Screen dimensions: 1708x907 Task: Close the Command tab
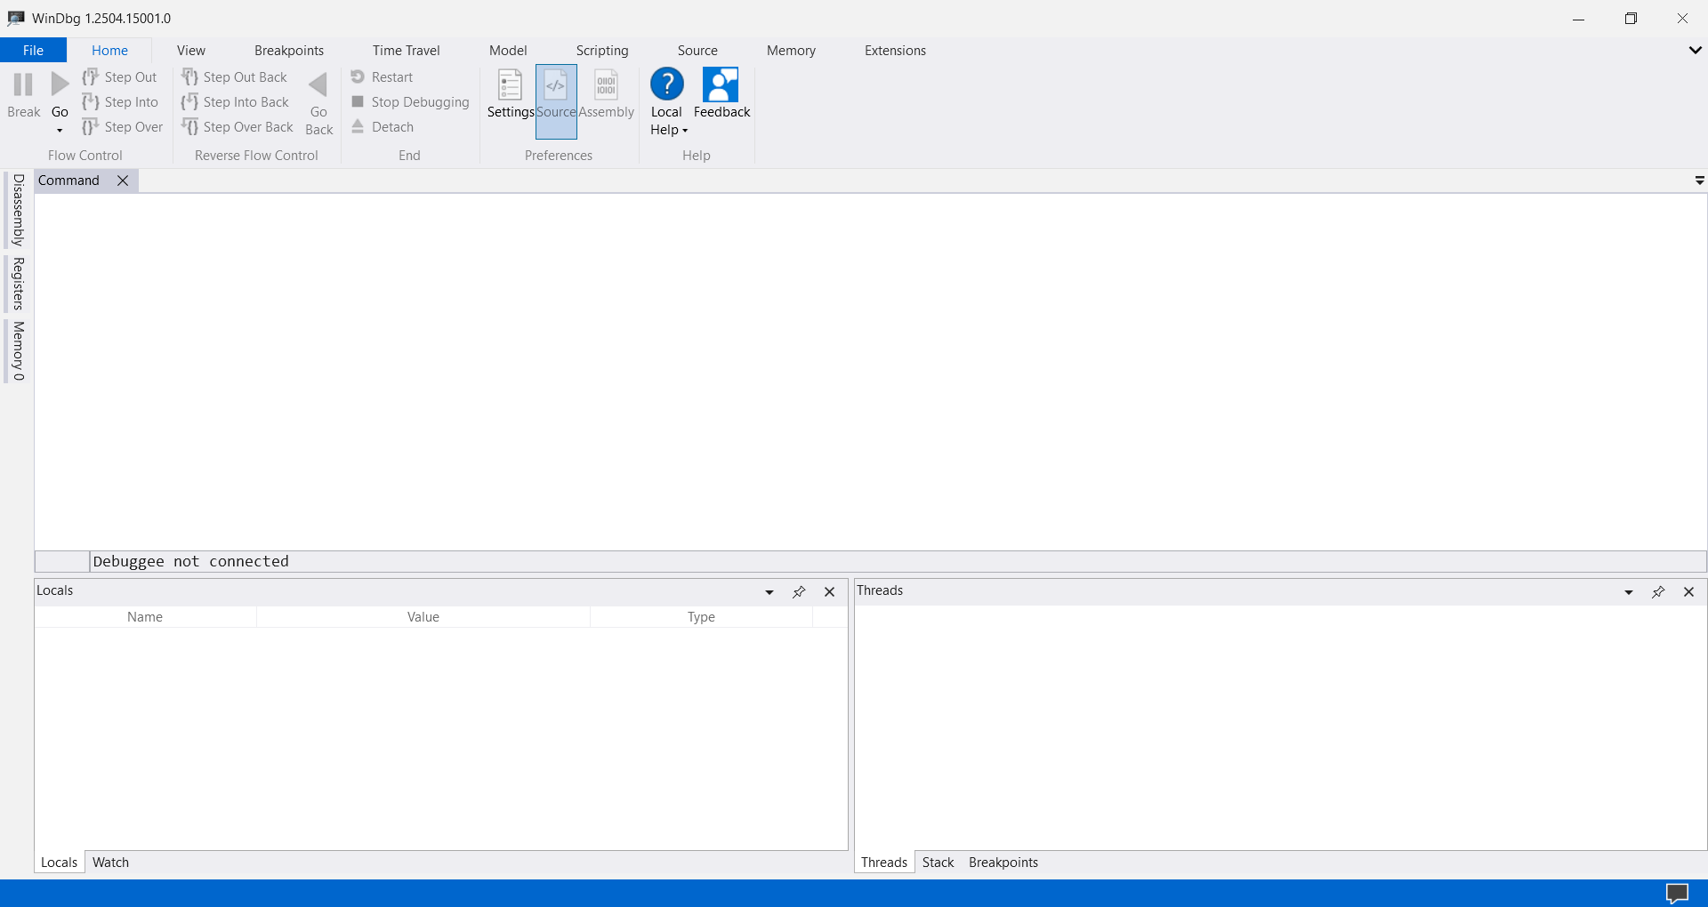123,181
